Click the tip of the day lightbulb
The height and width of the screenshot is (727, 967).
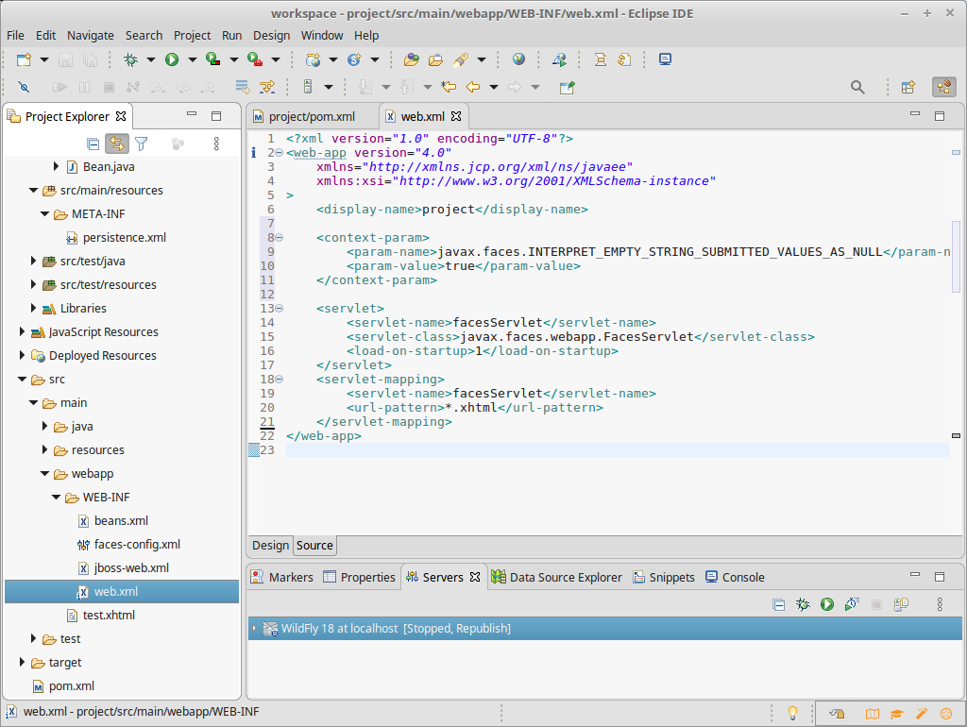click(793, 713)
